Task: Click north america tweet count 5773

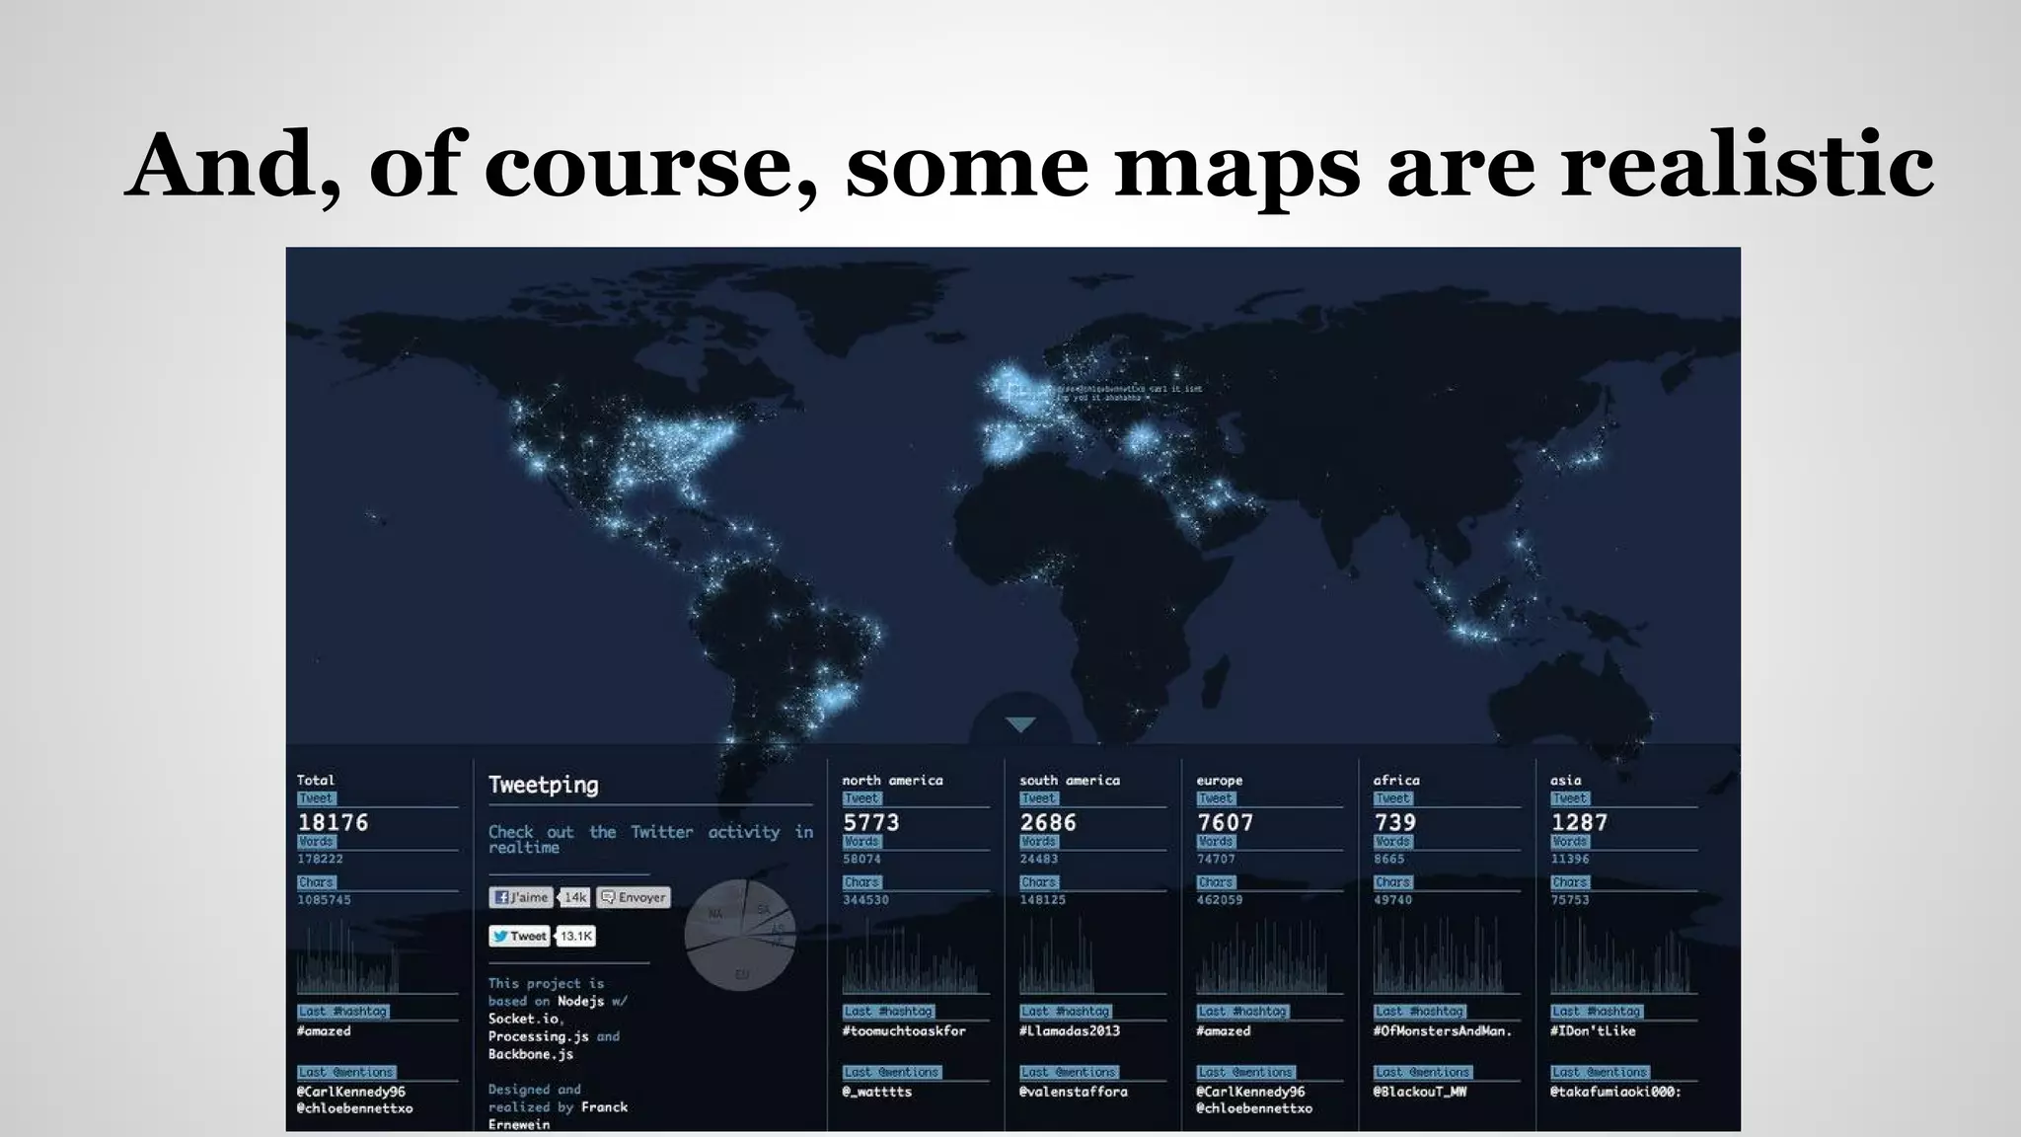Action: coord(871,822)
